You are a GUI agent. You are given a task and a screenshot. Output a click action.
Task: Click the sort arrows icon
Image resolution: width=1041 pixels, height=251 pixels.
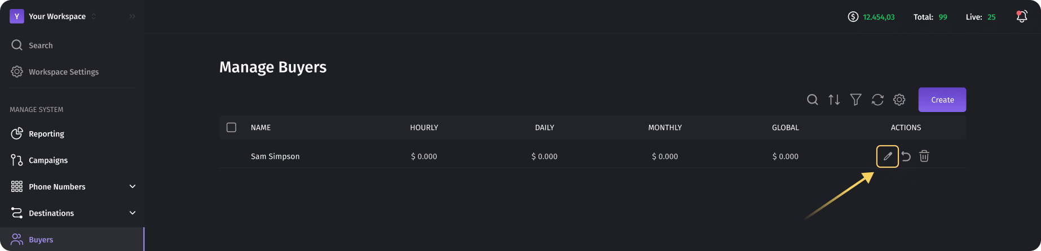834,100
